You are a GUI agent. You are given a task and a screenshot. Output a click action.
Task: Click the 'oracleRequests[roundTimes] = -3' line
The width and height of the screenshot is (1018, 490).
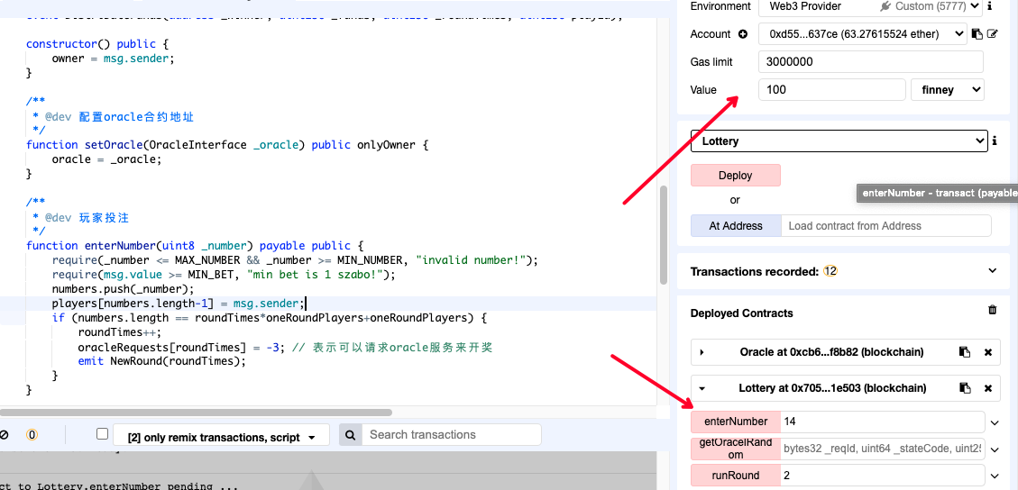pyautogui.click(x=286, y=347)
